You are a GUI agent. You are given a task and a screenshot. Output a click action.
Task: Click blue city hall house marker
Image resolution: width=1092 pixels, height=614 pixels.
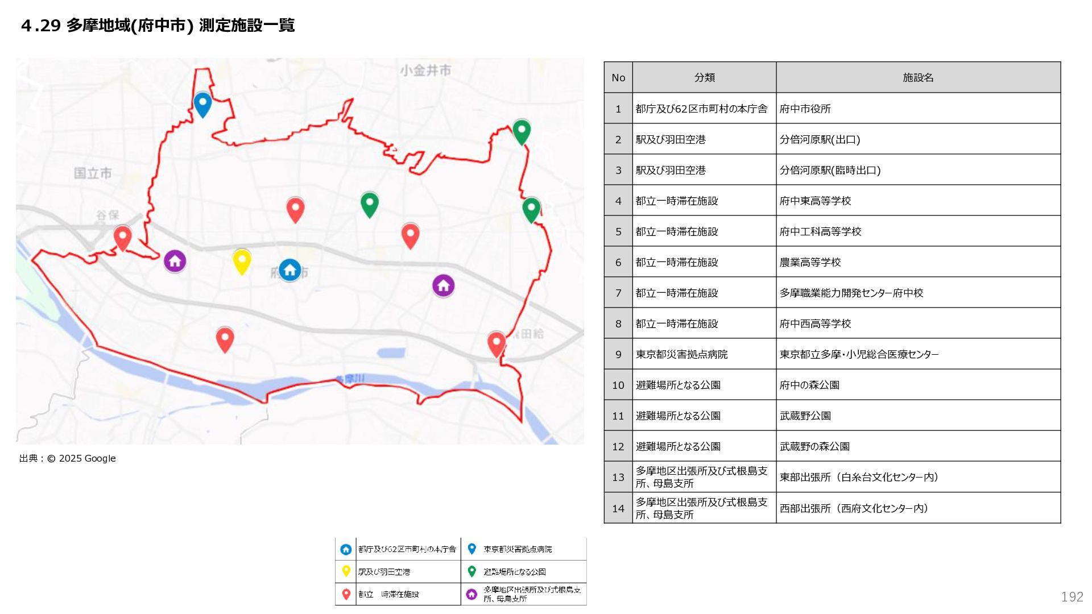pyautogui.click(x=289, y=270)
